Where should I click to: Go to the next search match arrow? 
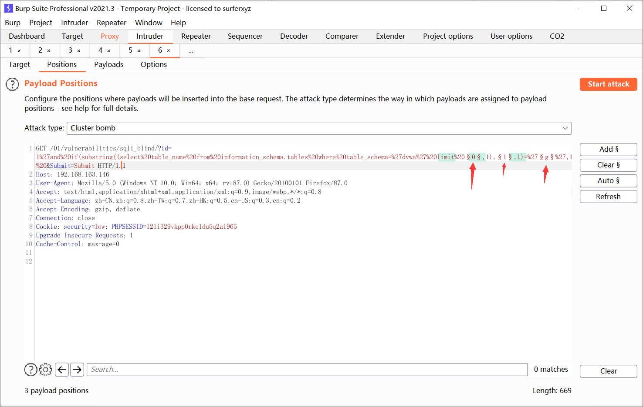77,370
